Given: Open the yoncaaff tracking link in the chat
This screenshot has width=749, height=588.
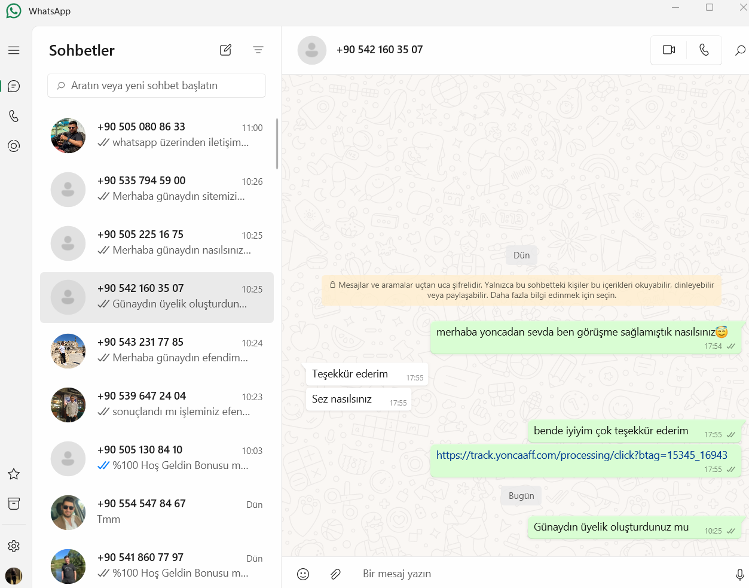Looking at the screenshot, I should click(582, 455).
